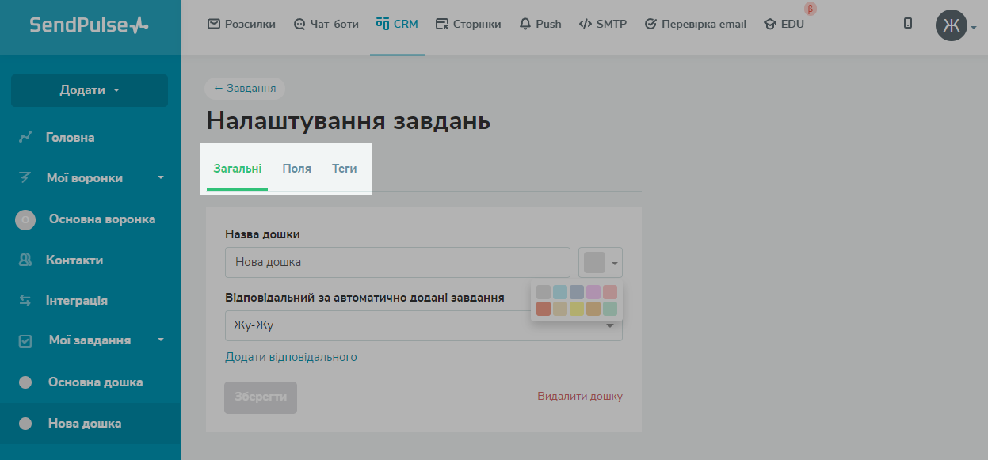Open the board color picker dropdown
Screen dimensions: 988x460
601,262
